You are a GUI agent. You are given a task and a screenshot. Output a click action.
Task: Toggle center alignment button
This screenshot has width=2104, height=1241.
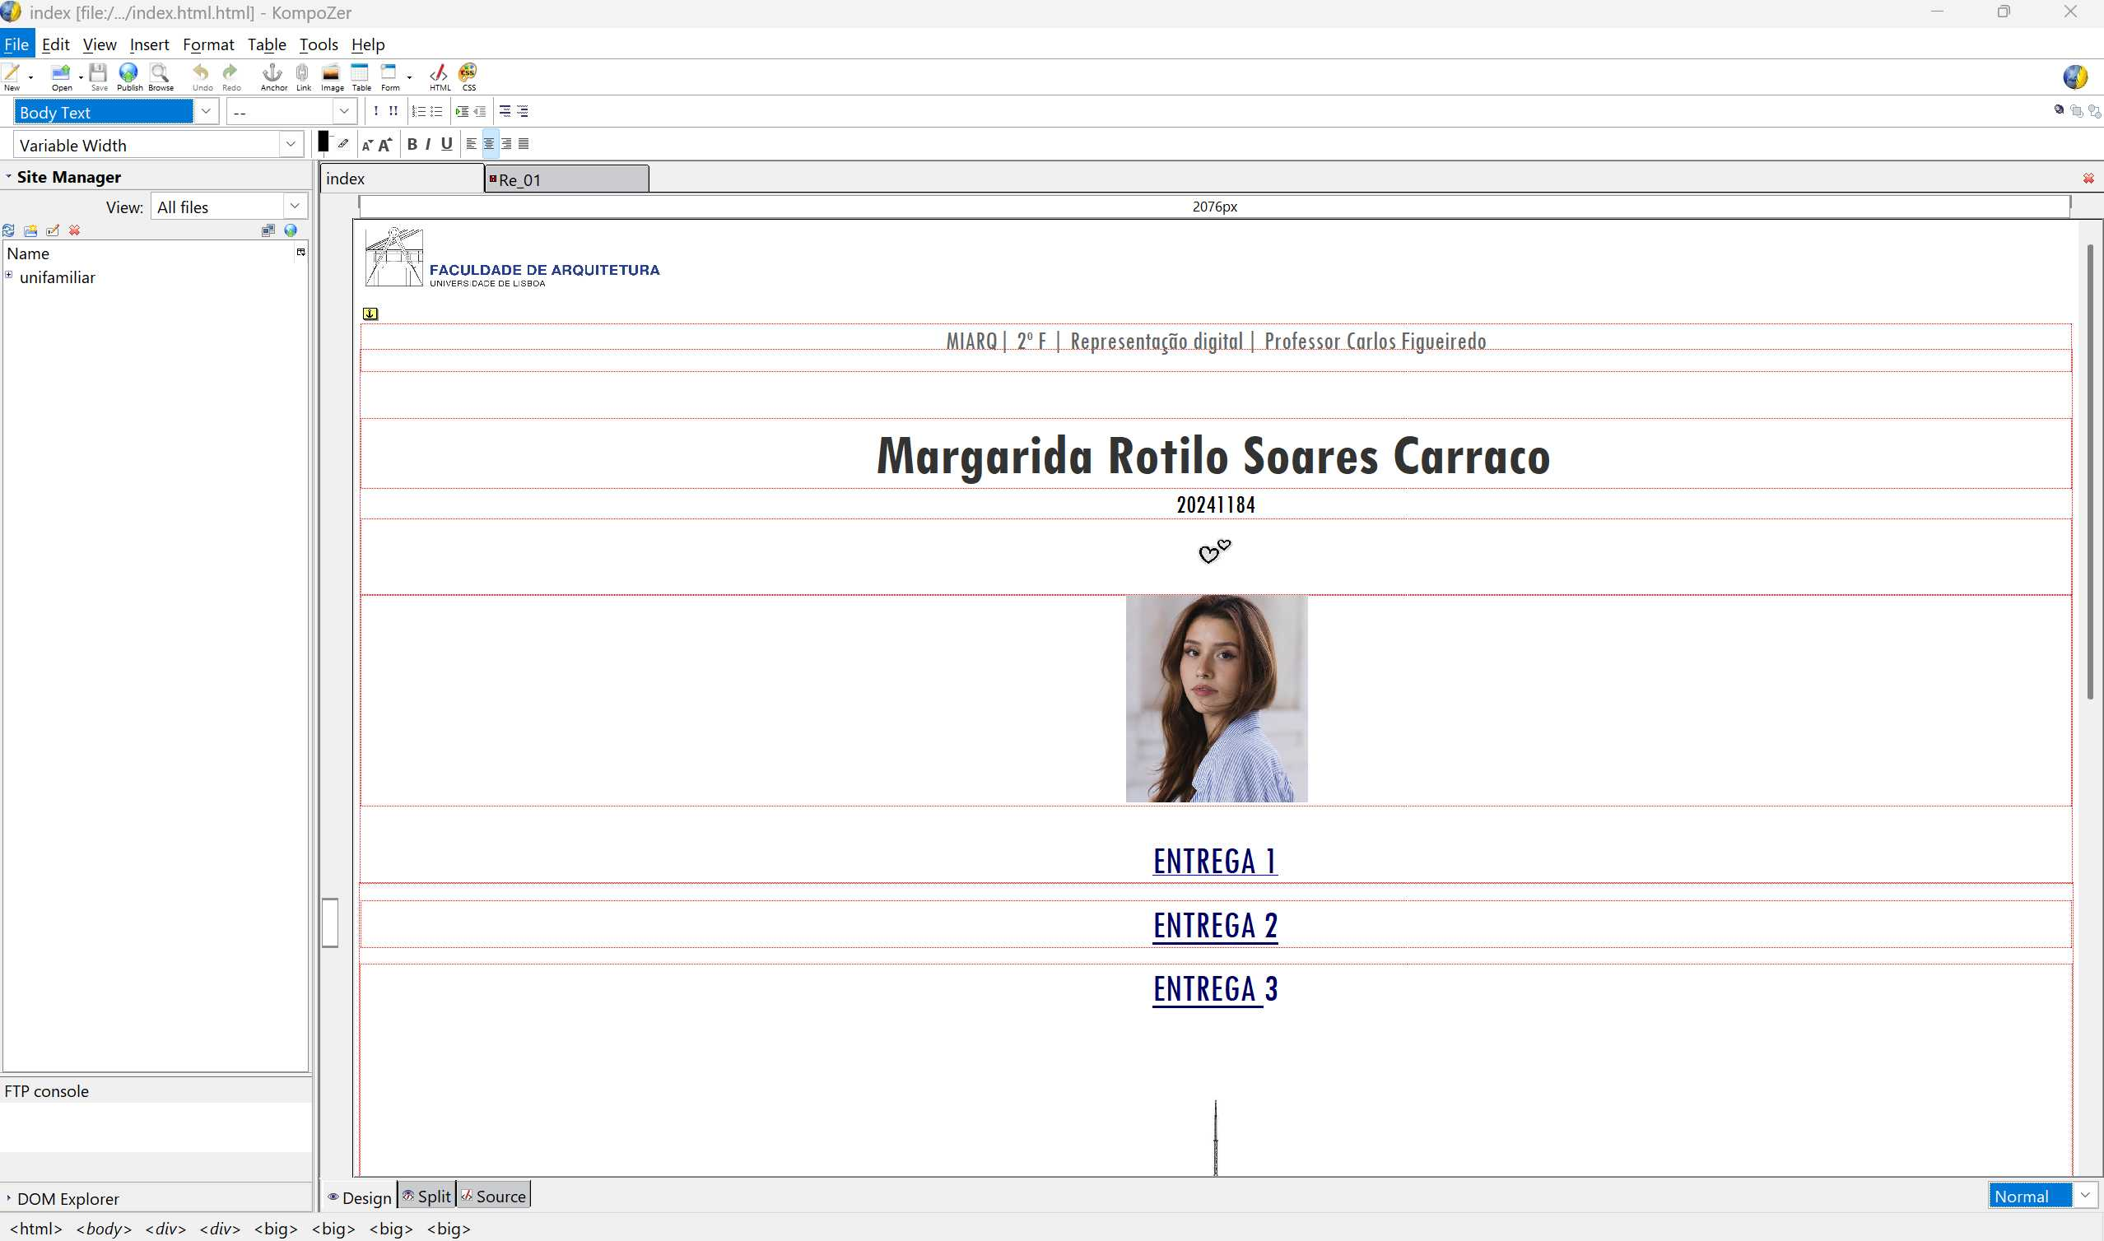tap(489, 144)
